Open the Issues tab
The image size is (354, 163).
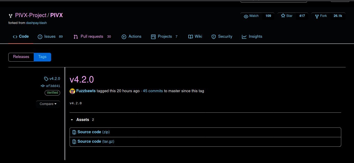(x=50, y=36)
